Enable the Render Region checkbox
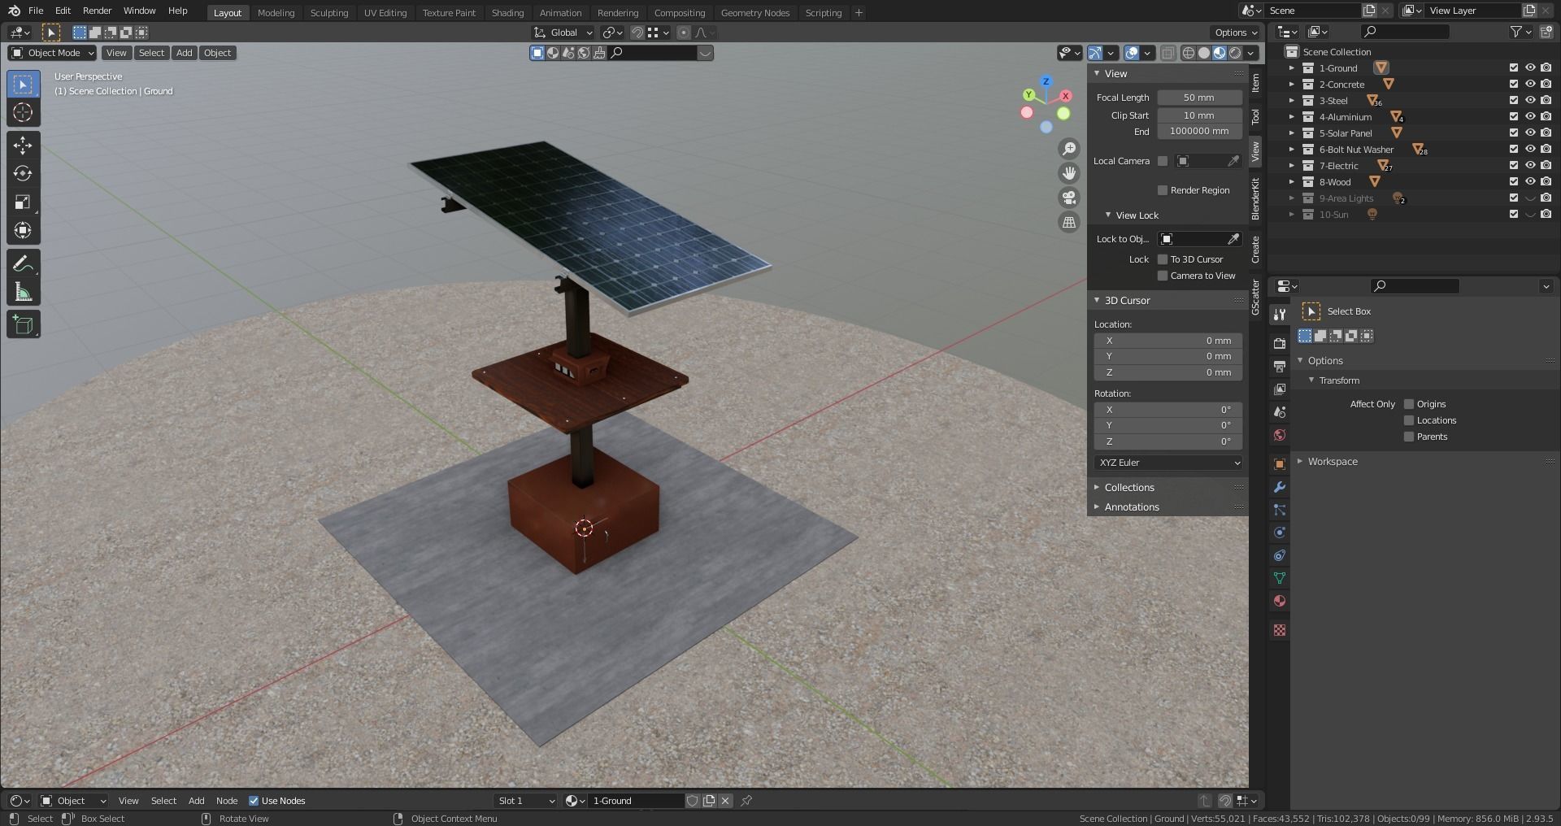Screen dimensions: 1561x826 [x=1163, y=190]
